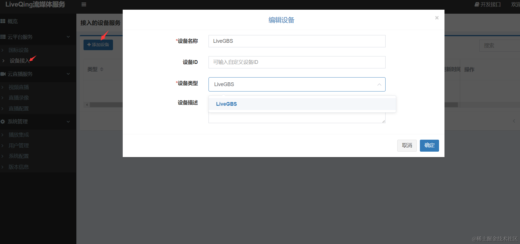
Task: Open 播放集成 in the sidebar
Action: pos(38,135)
